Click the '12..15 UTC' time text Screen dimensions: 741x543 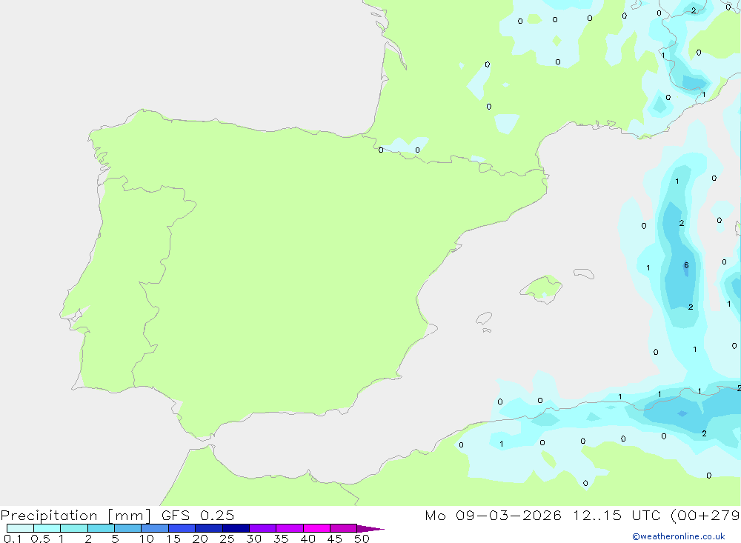[x=617, y=515]
